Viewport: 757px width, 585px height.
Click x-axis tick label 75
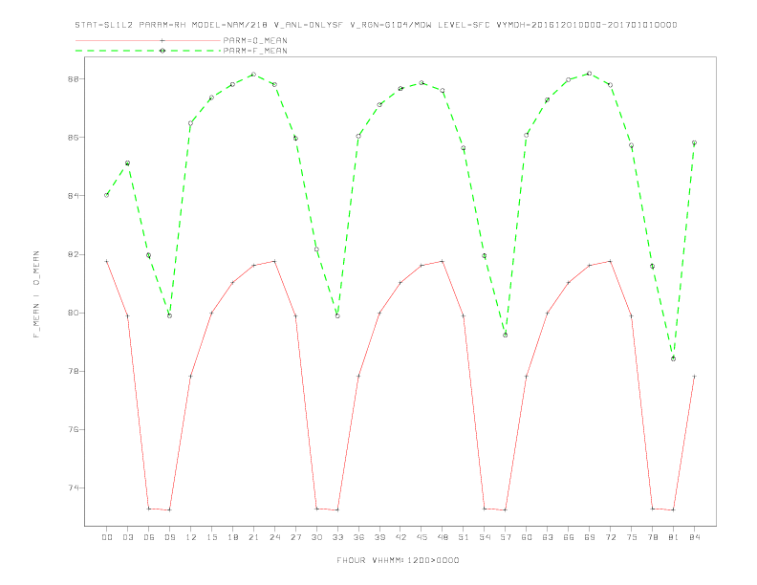pyautogui.click(x=632, y=537)
